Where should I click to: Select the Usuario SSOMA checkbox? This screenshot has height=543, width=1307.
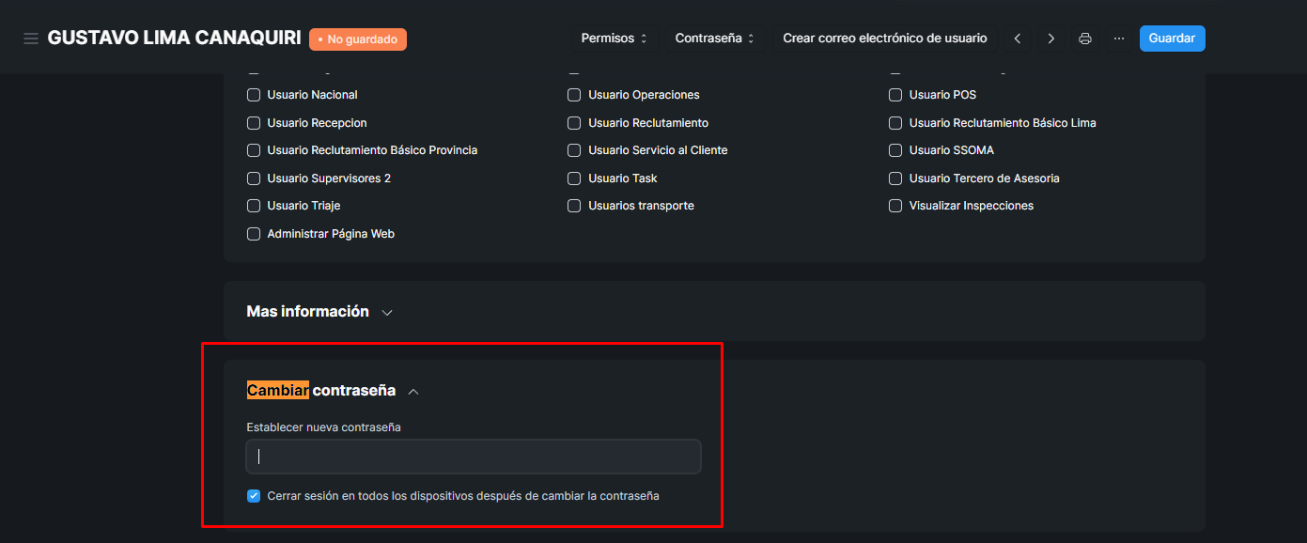[895, 150]
